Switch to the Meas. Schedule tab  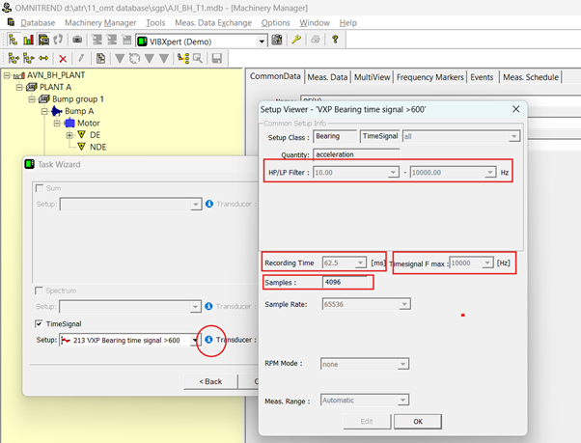click(531, 77)
